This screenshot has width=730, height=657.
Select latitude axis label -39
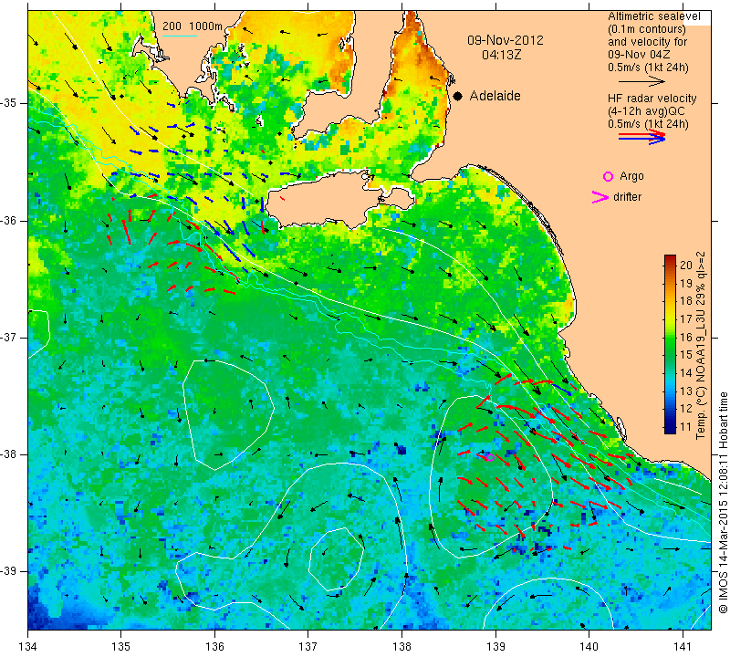[x=9, y=571]
